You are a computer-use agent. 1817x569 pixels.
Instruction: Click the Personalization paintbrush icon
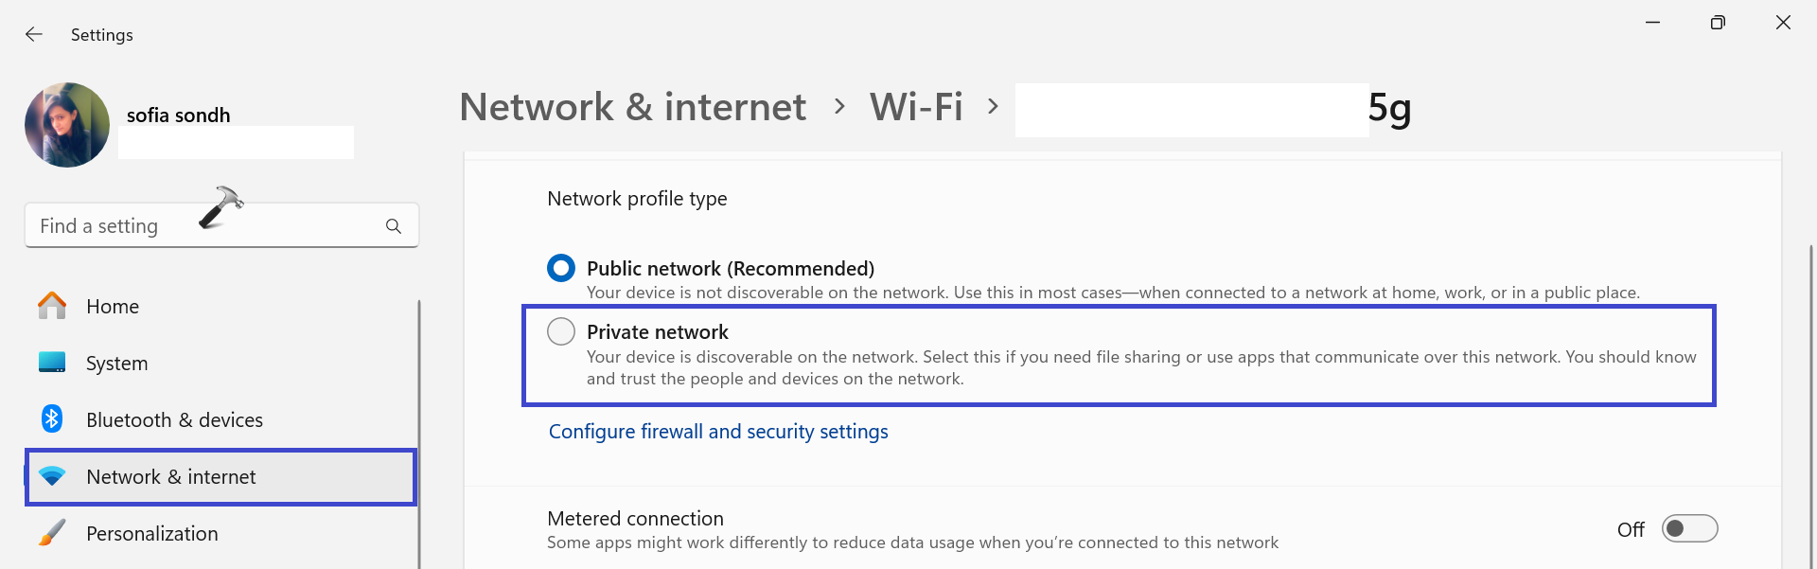tap(52, 533)
